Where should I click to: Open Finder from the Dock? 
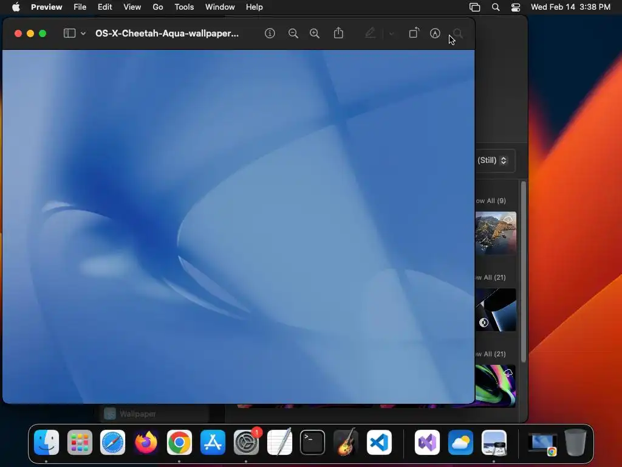click(x=46, y=443)
